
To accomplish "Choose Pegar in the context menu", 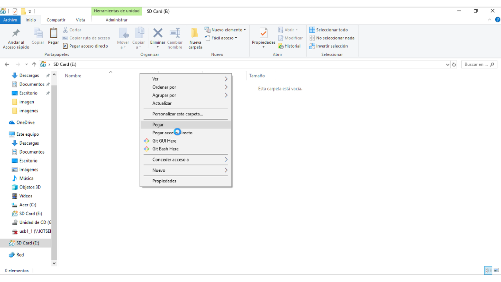I will (158, 125).
